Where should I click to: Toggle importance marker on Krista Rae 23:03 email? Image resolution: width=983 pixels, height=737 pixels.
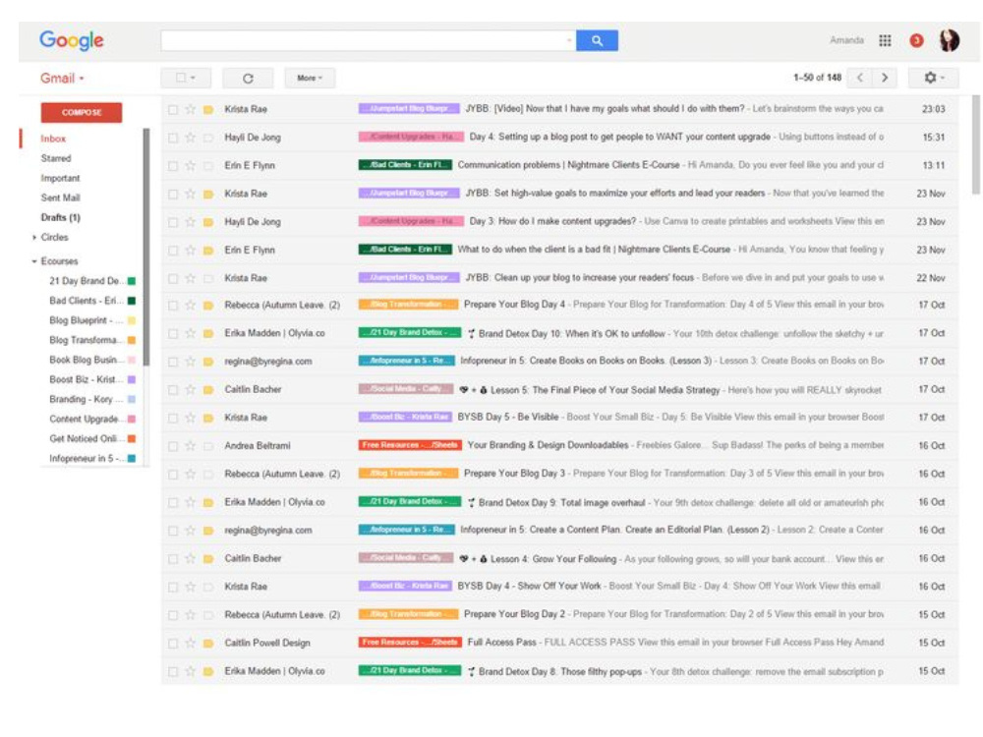(x=208, y=110)
